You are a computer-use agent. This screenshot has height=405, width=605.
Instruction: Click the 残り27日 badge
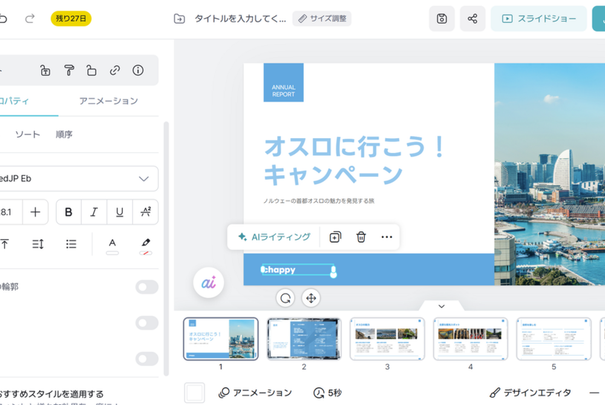tap(71, 19)
